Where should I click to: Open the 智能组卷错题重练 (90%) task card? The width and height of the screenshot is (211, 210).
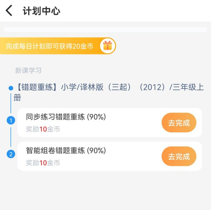pyautogui.click(x=110, y=156)
